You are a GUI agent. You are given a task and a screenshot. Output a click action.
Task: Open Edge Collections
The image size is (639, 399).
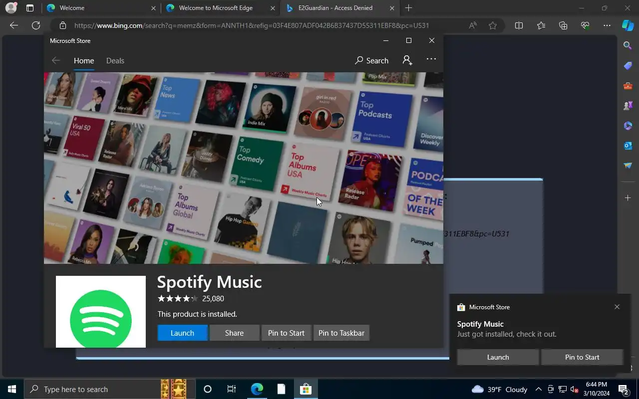(563, 25)
